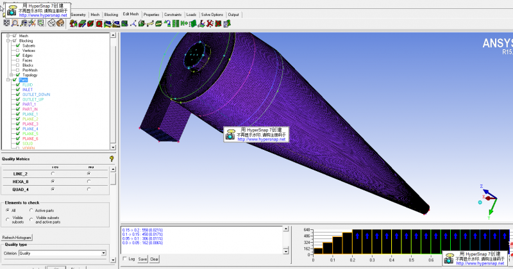513x269 pixels.
Task: Open the Constraints tab
Action: click(172, 15)
